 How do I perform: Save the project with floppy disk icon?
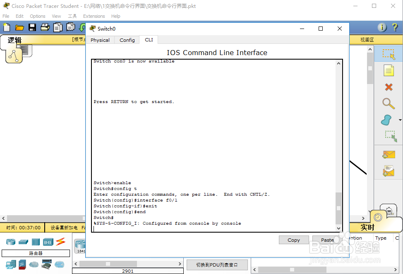pyautogui.click(x=32, y=27)
